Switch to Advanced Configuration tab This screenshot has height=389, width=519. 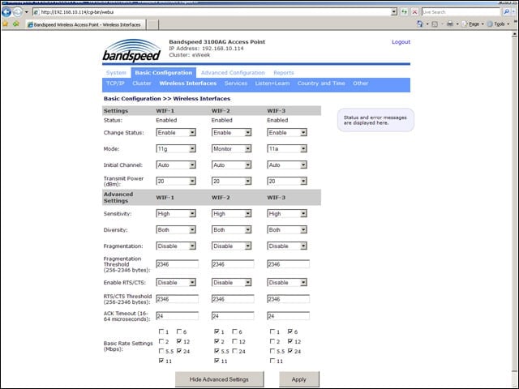click(x=233, y=73)
